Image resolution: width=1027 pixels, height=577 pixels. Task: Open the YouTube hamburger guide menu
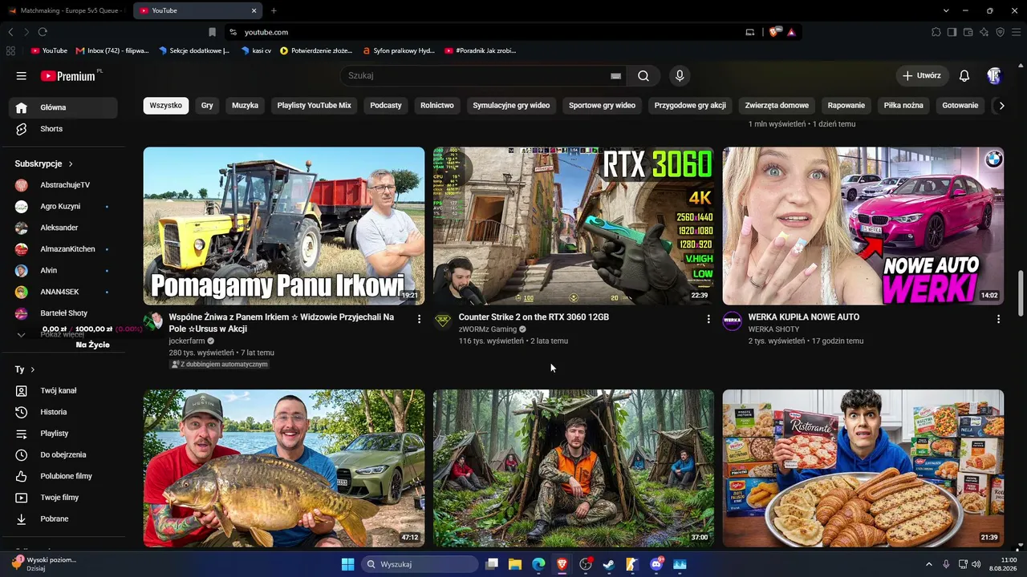(x=22, y=76)
